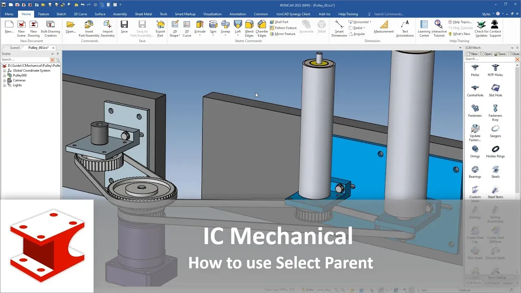Open the Styles dropdown
The image size is (521, 293).
pyautogui.click(x=488, y=14)
